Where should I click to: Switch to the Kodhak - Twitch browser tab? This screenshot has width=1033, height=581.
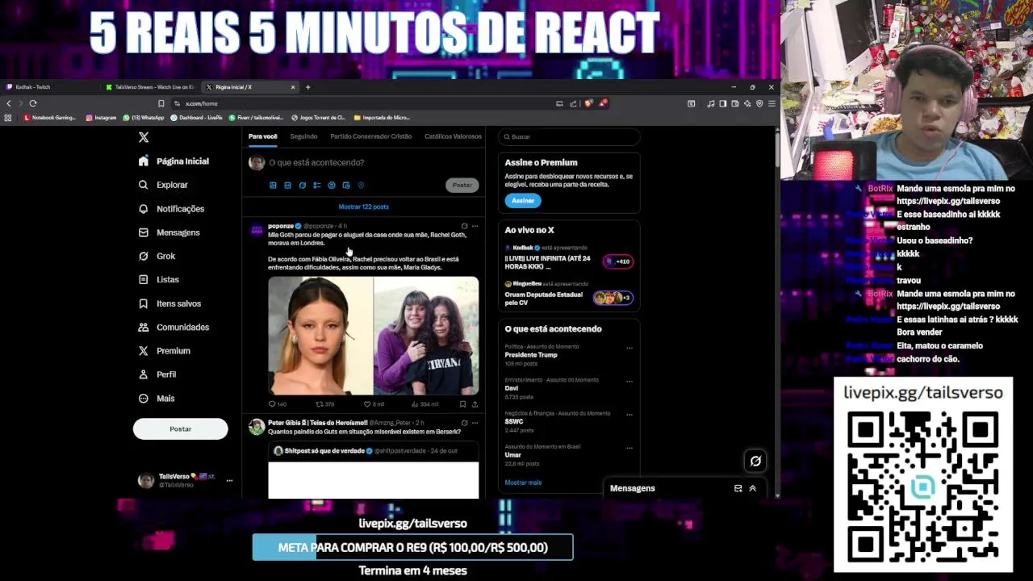51,87
